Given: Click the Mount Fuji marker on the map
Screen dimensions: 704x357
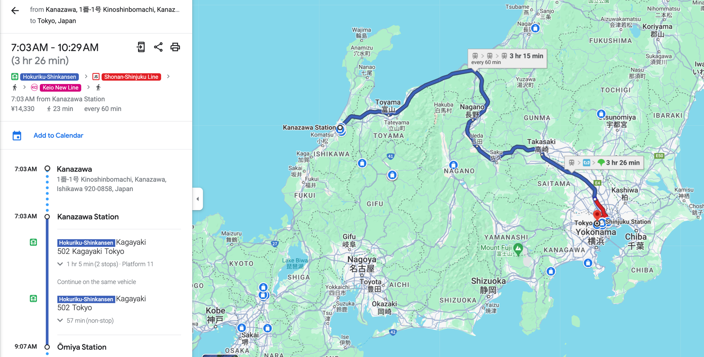Looking at the screenshot, I should [x=518, y=249].
